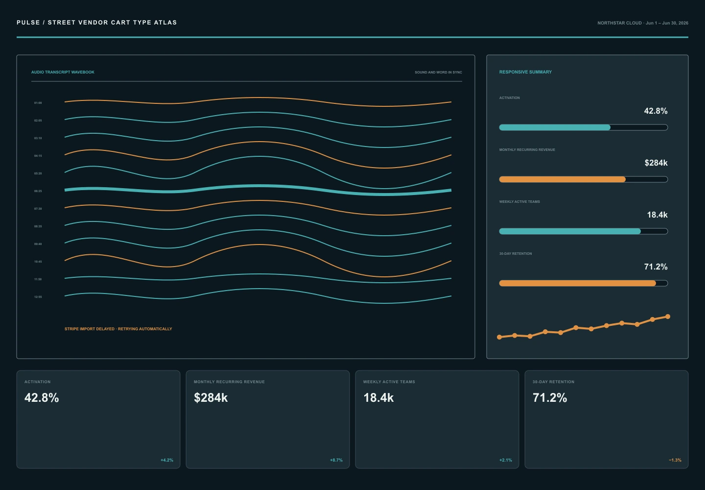Click the Pulse / Street Vendor Cart Type Atlas title
Screen dimensions: 705x490
[97, 23]
